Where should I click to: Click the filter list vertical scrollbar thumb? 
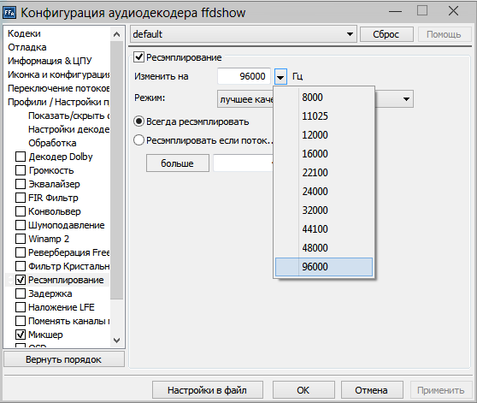coord(116,170)
